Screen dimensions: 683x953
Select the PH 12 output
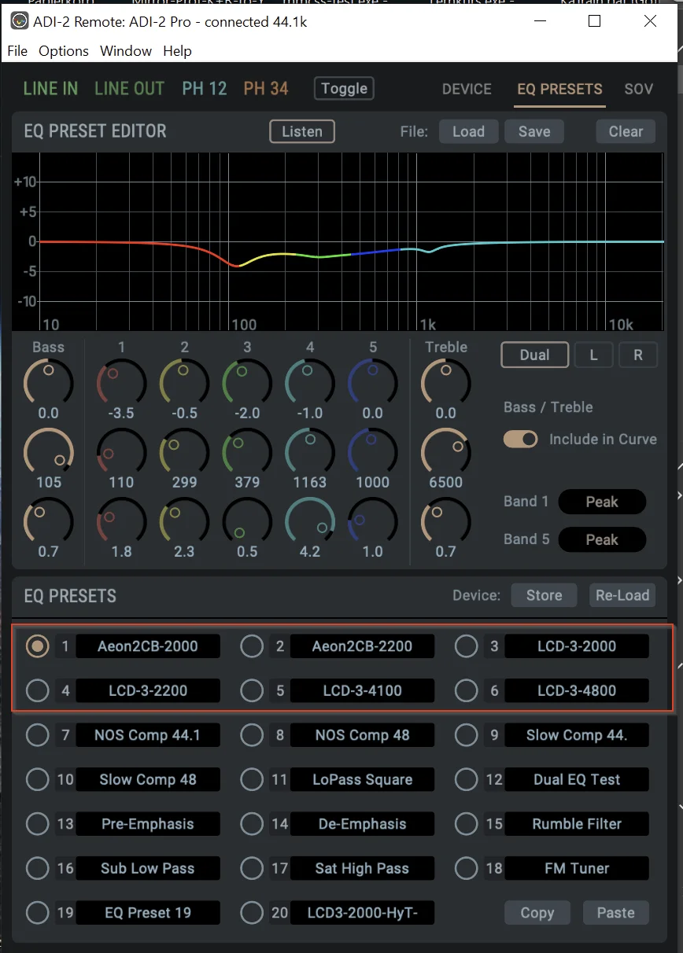point(205,89)
